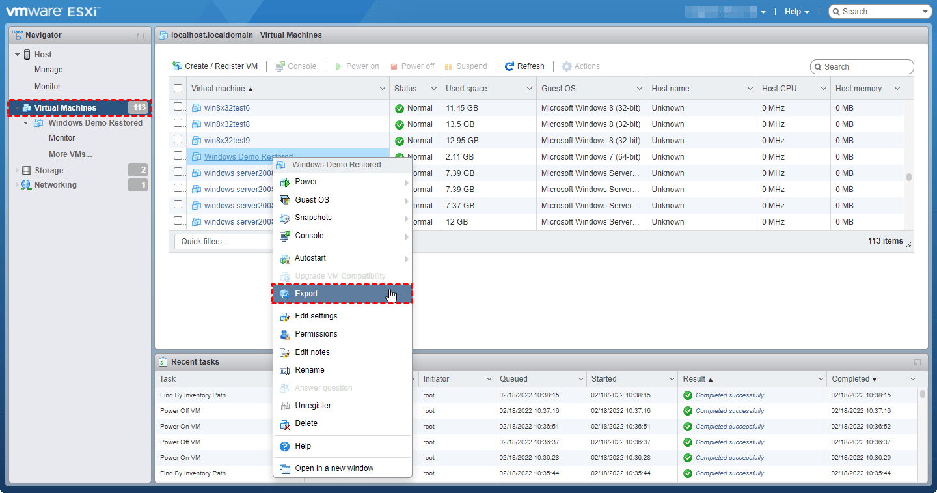Click the Delete icon in context menu
The image size is (937, 493).
[x=284, y=424]
